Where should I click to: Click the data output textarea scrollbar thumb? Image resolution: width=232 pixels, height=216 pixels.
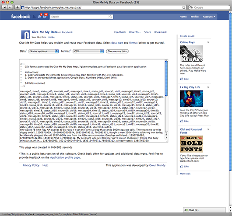pyautogui.click(x=166, y=78)
